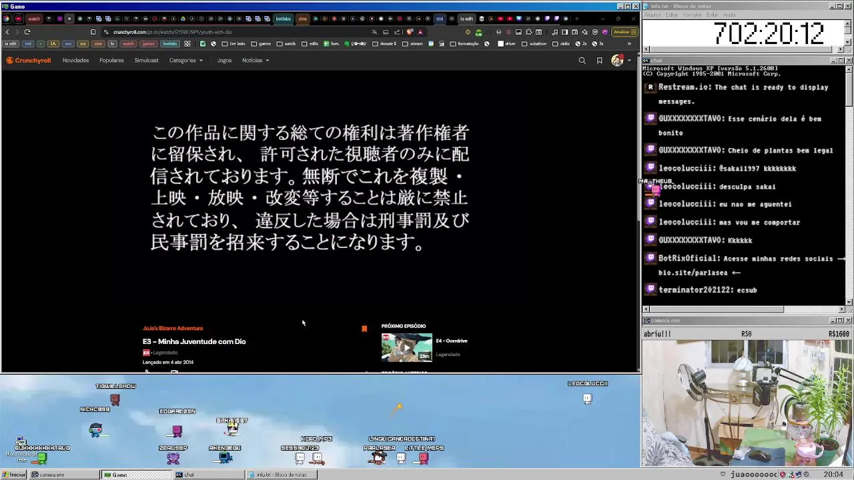Click the Notepad horizontal scrollbar track
This screenshot has height=480, width=854.
tap(744, 49)
